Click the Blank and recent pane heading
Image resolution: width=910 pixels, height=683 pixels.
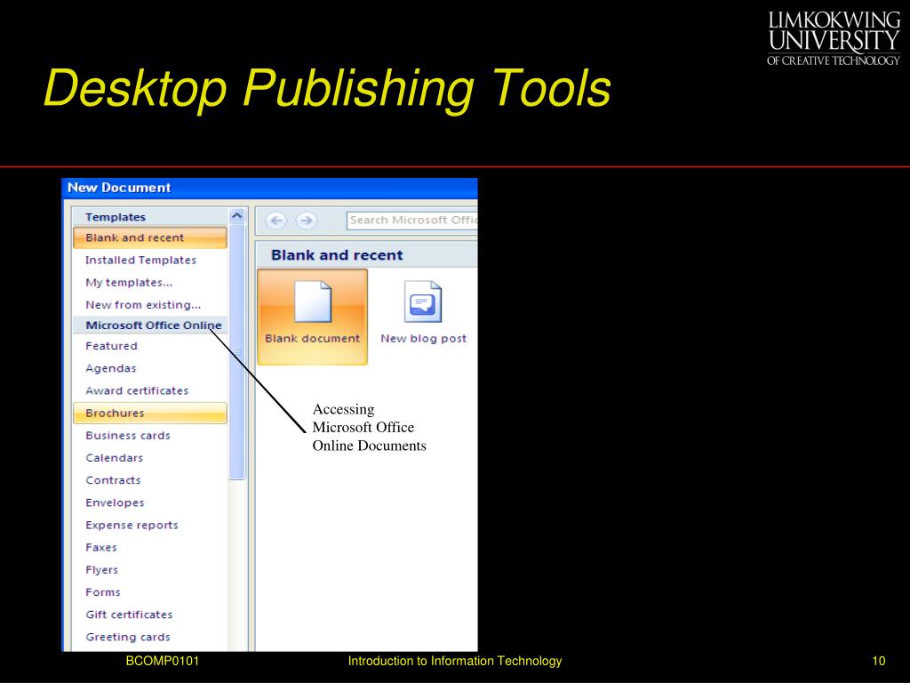337,255
